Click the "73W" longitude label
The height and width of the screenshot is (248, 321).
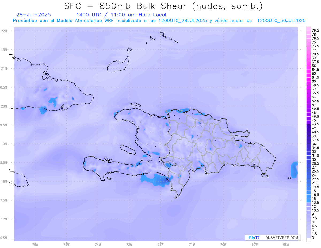coord(129,245)
